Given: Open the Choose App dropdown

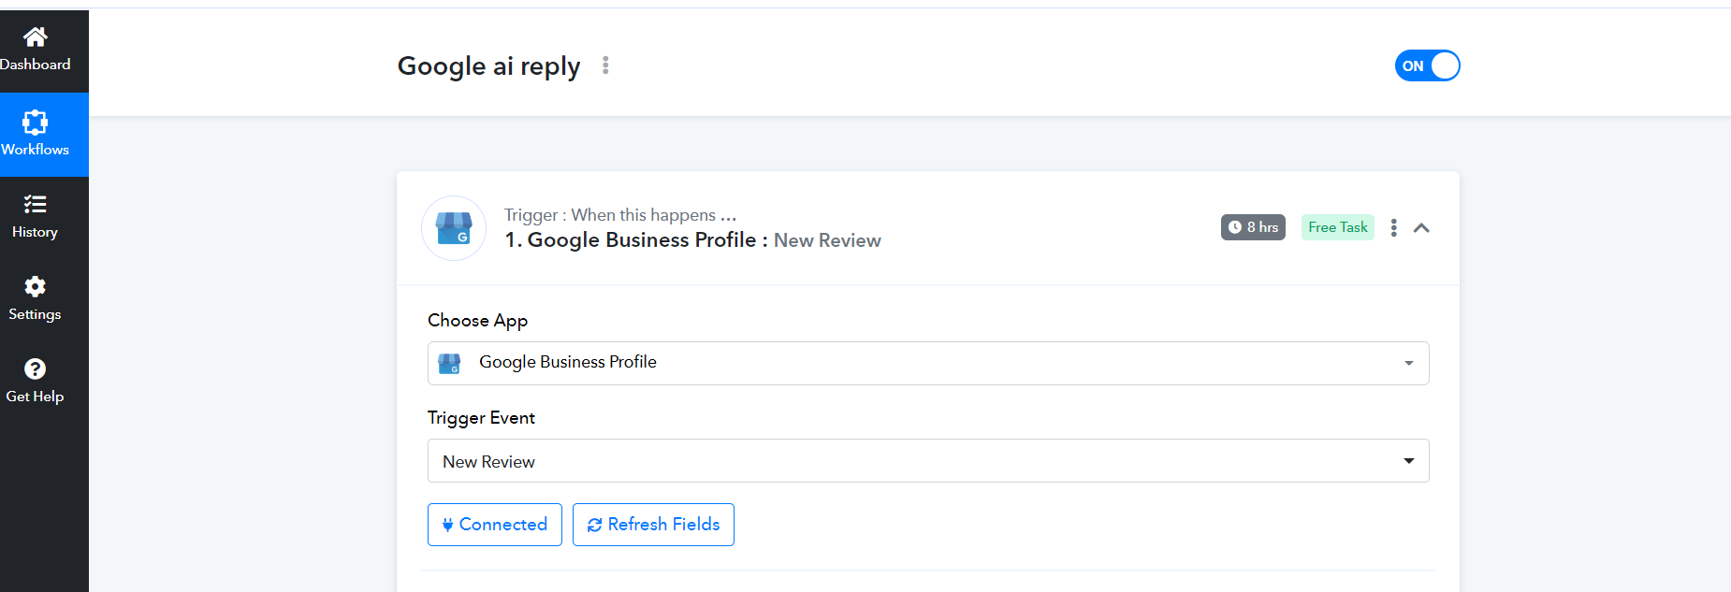Looking at the screenshot, I should (x=928, y=363).
